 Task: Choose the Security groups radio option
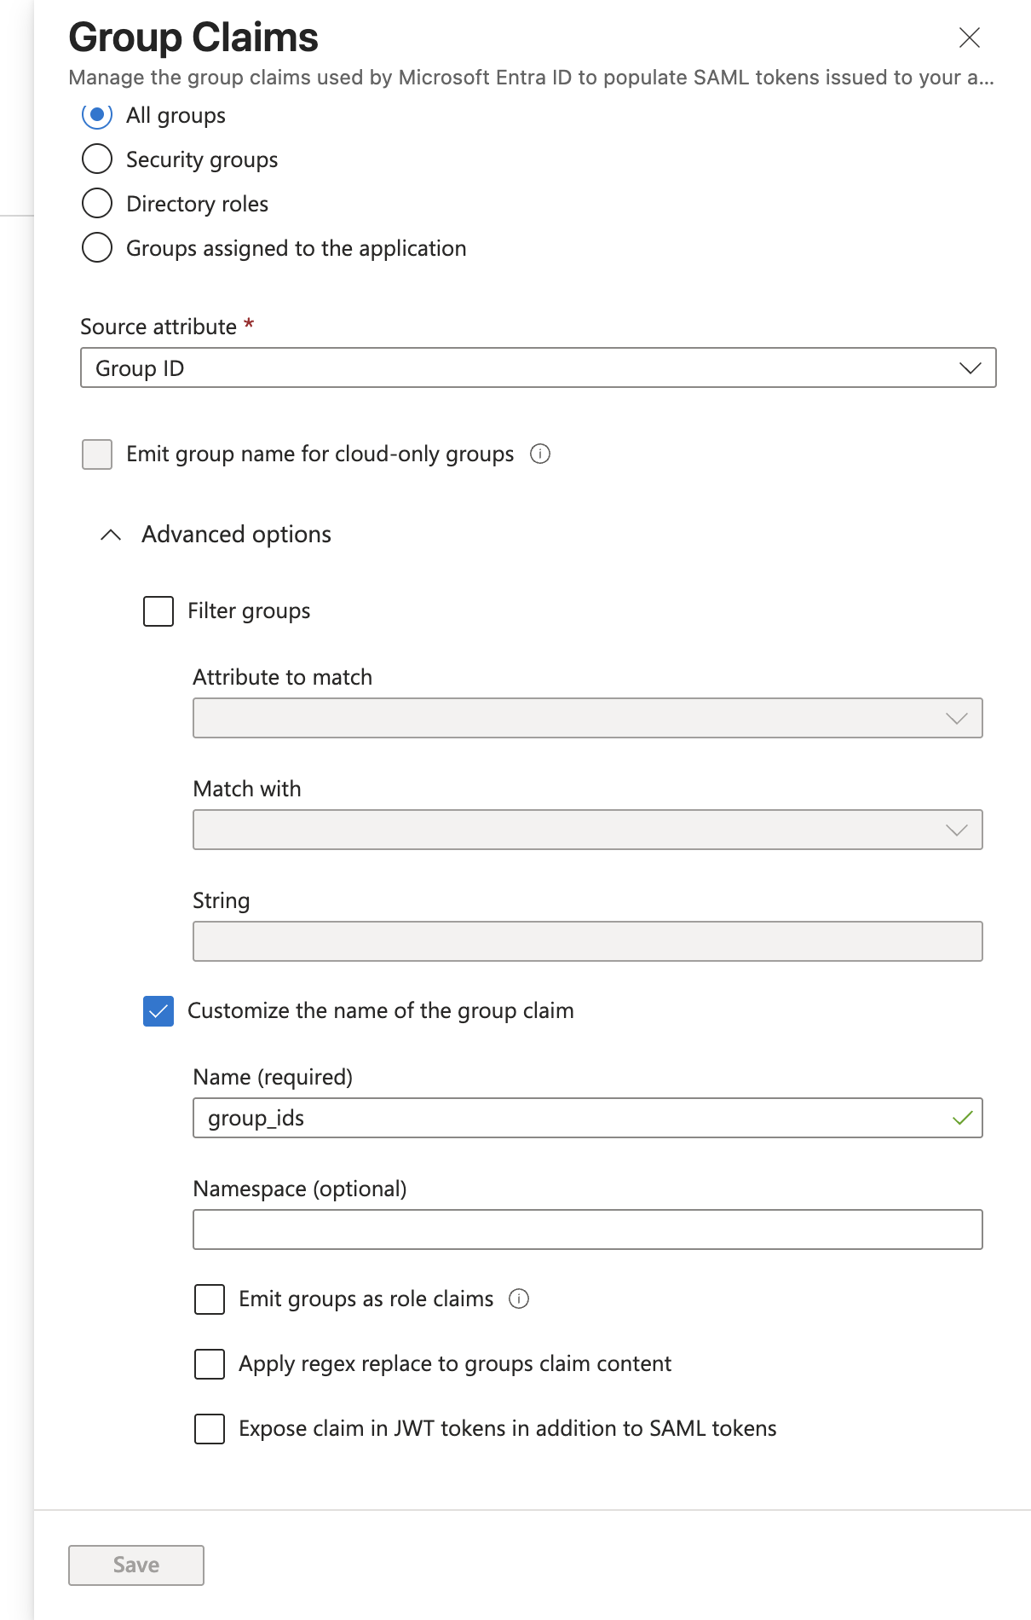click(x=97, y=159)
